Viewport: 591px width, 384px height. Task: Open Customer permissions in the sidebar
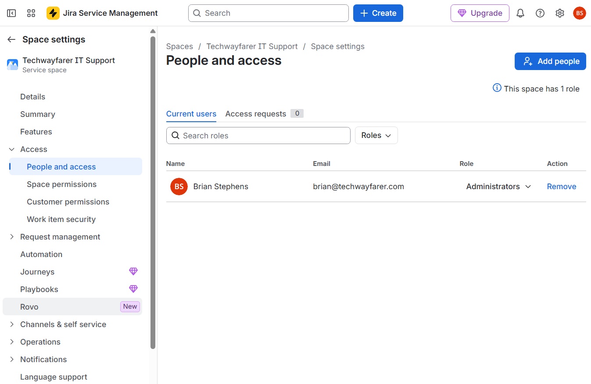(x=68, y=202)
